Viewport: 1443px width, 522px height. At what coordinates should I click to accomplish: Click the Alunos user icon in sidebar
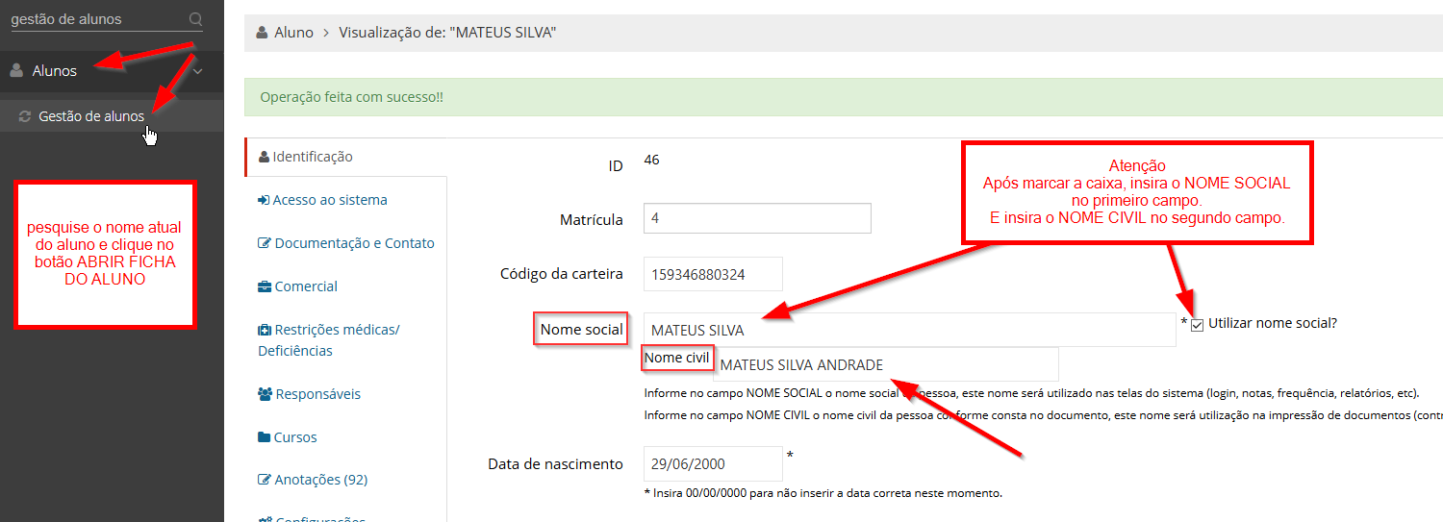coord(16,70)
